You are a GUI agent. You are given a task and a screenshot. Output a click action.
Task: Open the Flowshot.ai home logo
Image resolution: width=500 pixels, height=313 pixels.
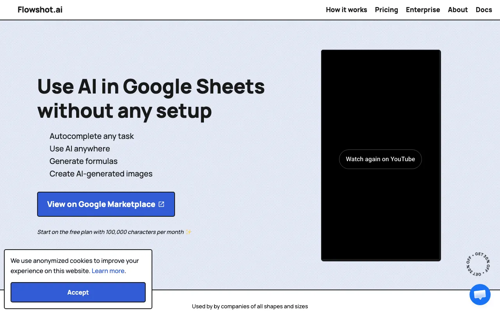pos(40,10)
